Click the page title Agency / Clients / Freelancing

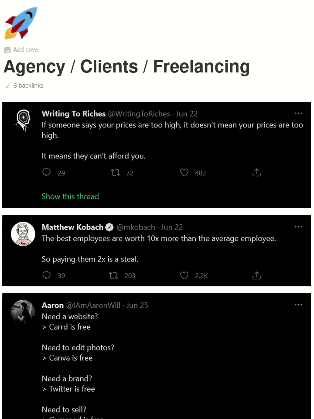[126, 66]
